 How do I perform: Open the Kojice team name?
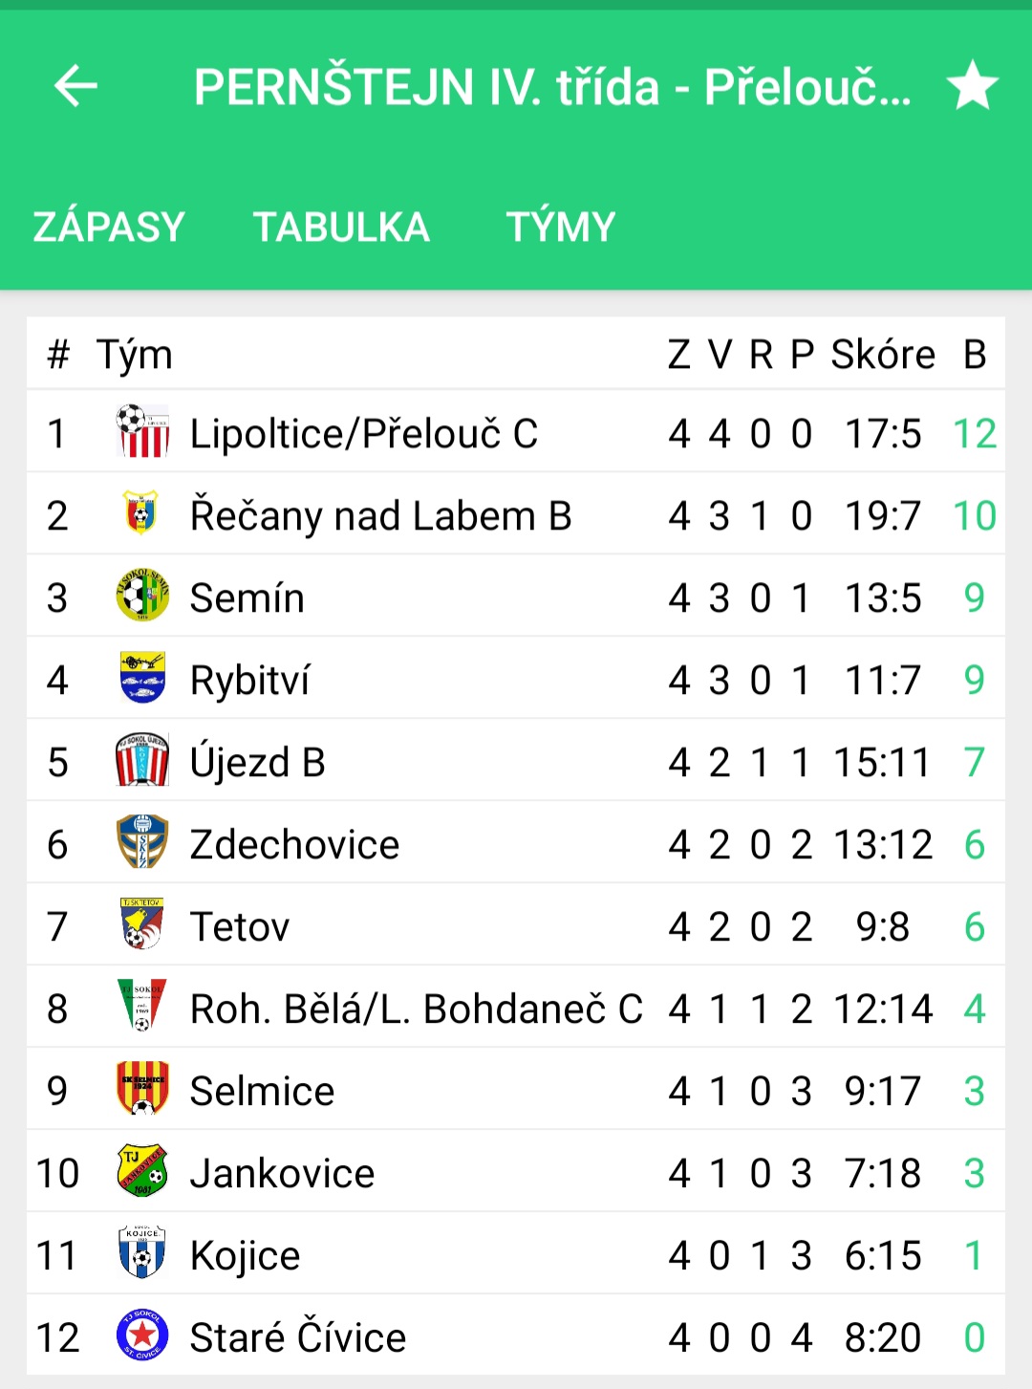(x=246, y=1255)
